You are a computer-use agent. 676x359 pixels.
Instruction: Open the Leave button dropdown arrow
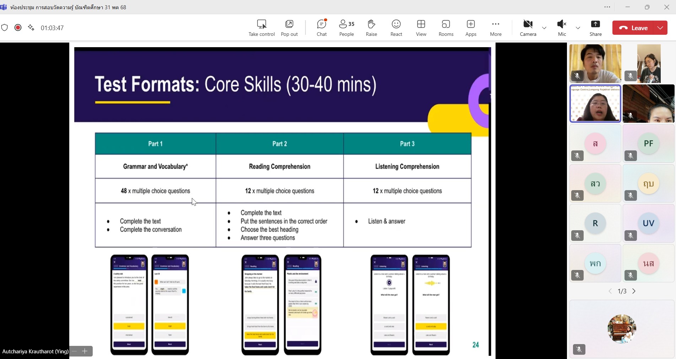[660, 28]
